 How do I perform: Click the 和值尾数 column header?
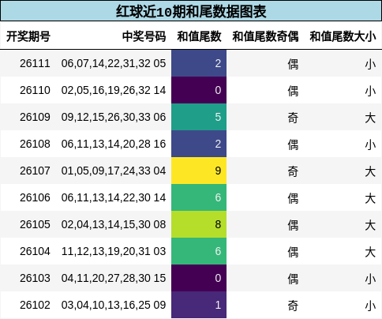199,36
